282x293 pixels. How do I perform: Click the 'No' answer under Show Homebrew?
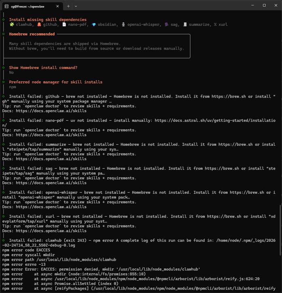click(11, 73)
